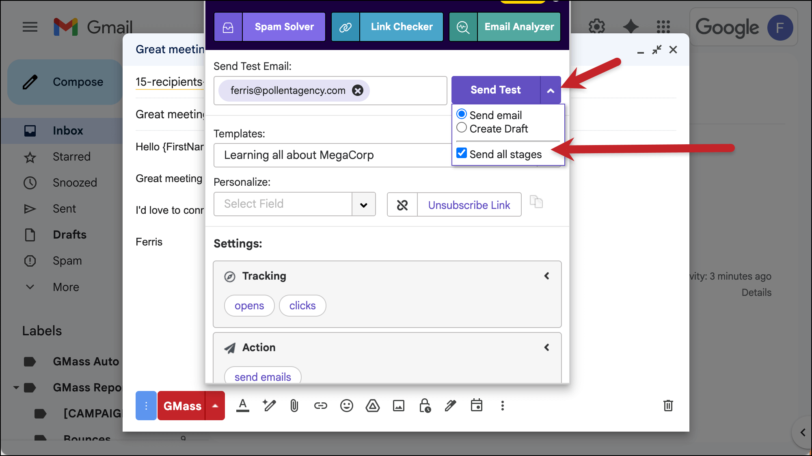Viewport: 812px width, 456px height.
Task: Click the Email Analyzer magnifier icon
Action: pos(463,27)
